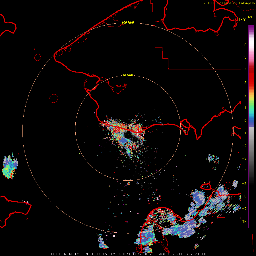
Task: Click the 100 NMI range ring label
Action: point(128,22)
